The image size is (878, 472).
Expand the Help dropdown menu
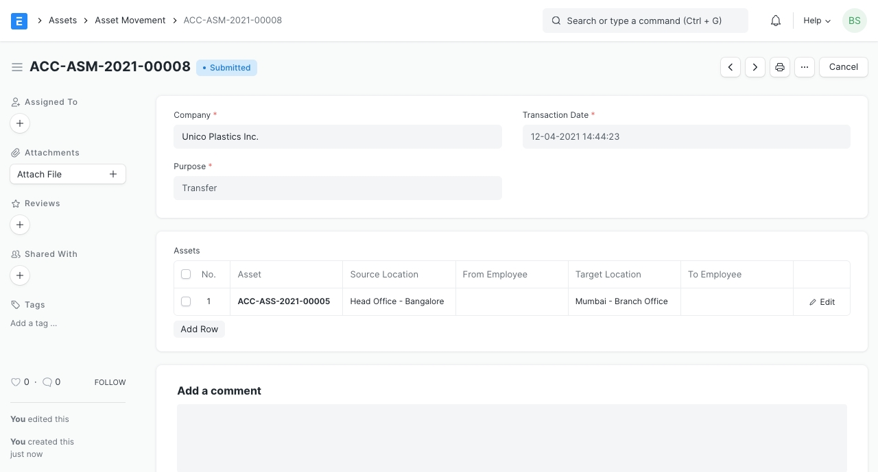tap(817, 21)
